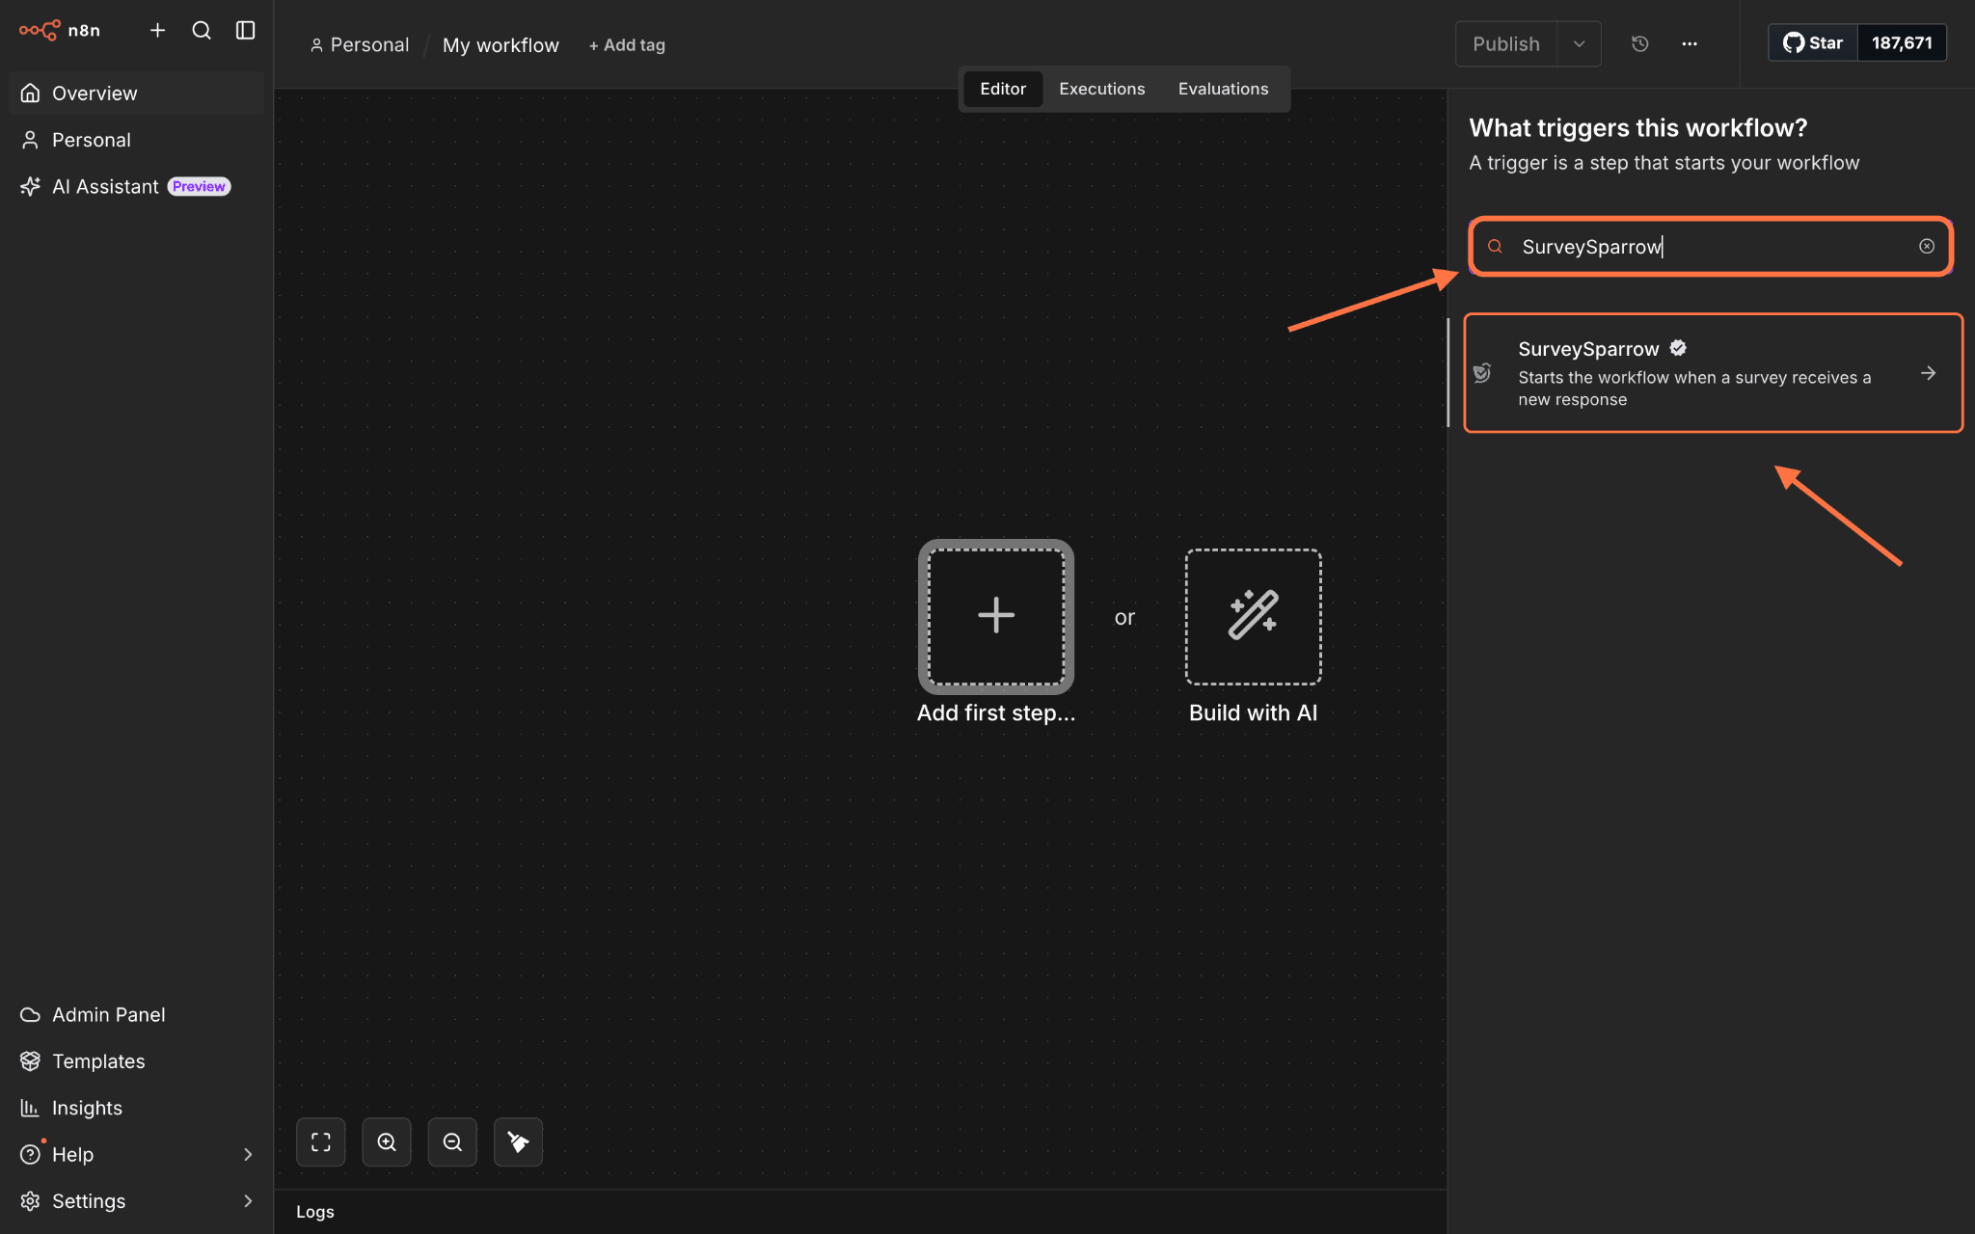Focus the SurveySparrow search field
The height and width of the screenshot is (1234, 1975).
1712,247
